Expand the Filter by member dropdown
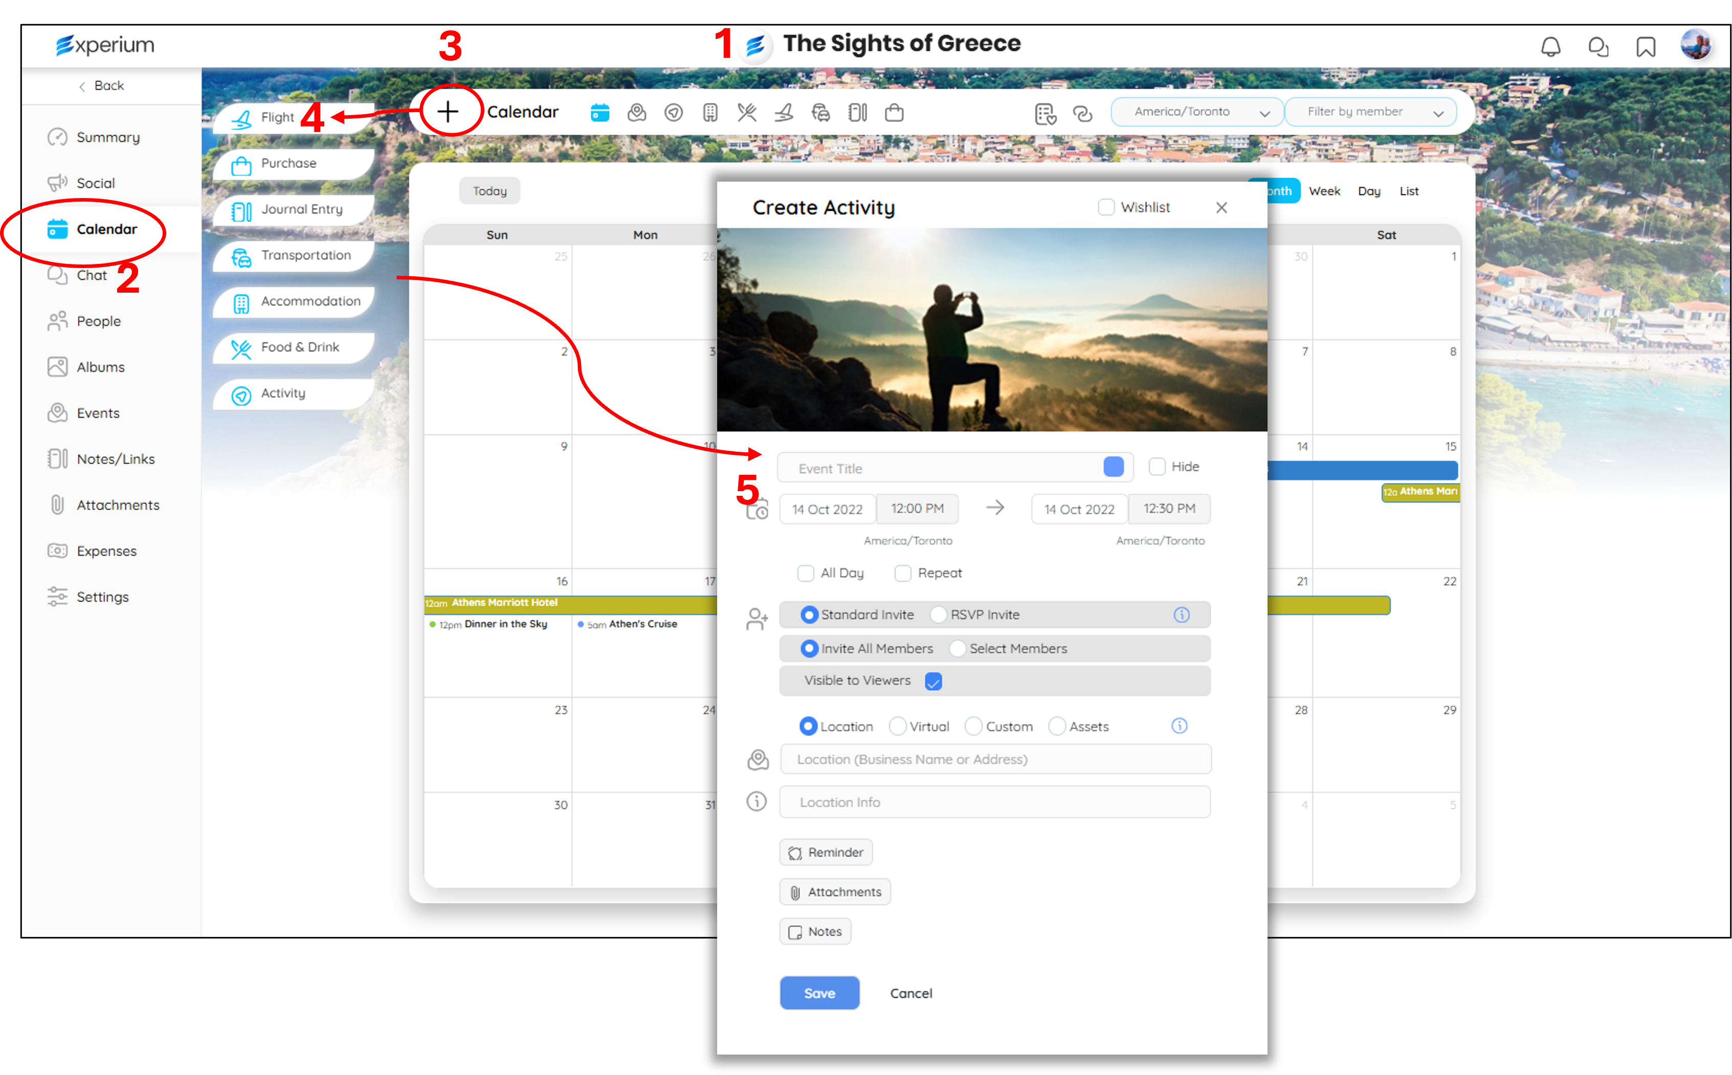The image size is (1732, 1075). (x=1370, y=112)
